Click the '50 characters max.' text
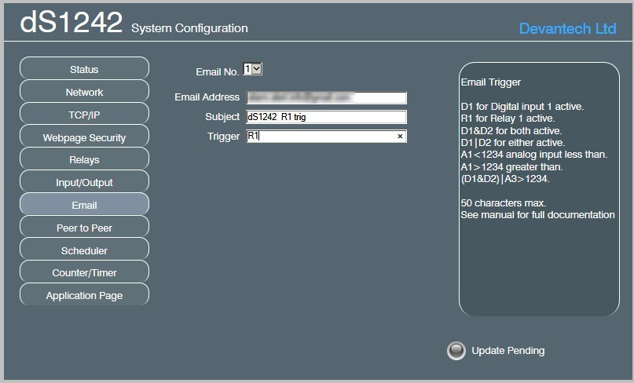 [503, 202]
